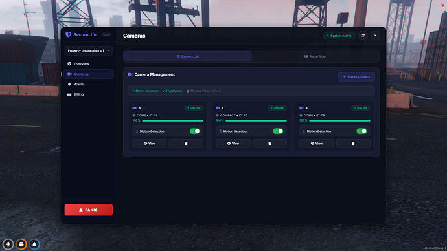Screen dimensions: 447x251
Task: Click the camera icon on DOME ID 78 card
Action: pyautogui.click(x=134, y=108)
